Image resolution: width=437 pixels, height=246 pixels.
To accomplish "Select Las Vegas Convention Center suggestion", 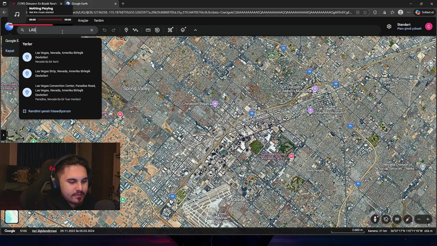I will 61,92.
